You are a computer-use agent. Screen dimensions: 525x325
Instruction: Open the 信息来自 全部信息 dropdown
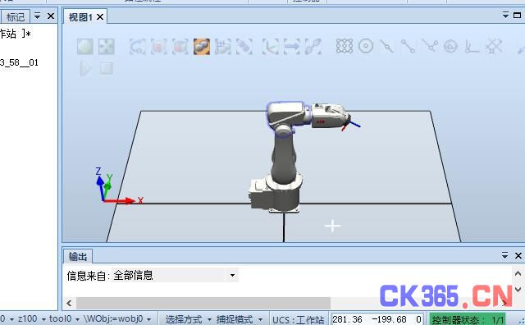click(232, 276)
